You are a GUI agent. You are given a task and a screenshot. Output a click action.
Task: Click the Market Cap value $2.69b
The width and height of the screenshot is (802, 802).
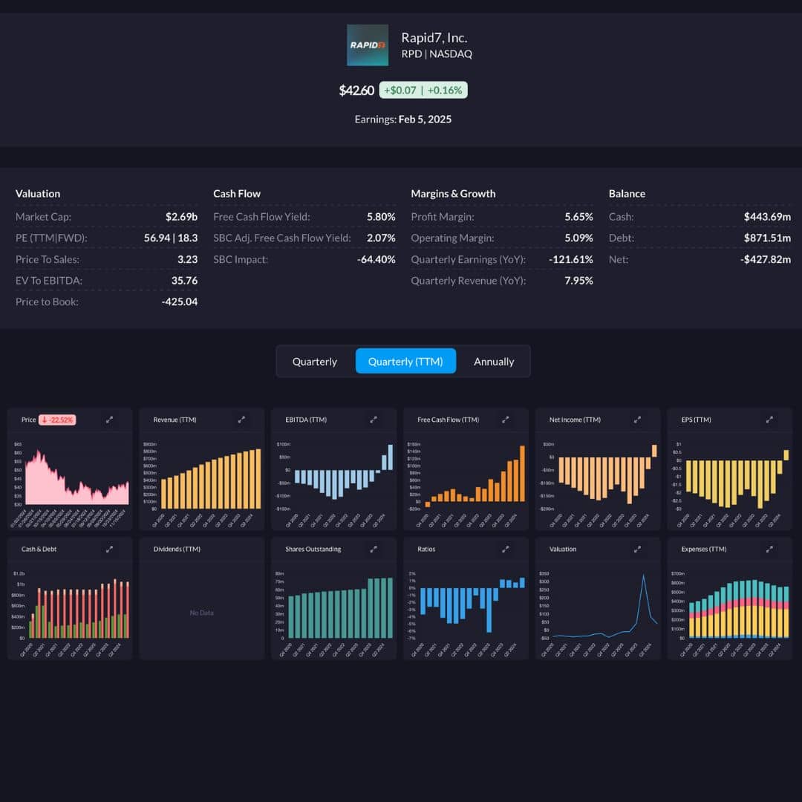[x=182, y=217]
